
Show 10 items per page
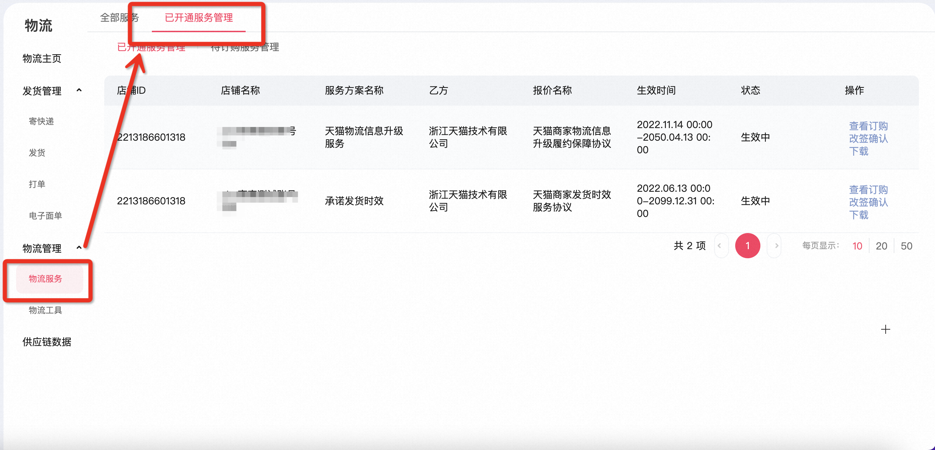point(857,246)
